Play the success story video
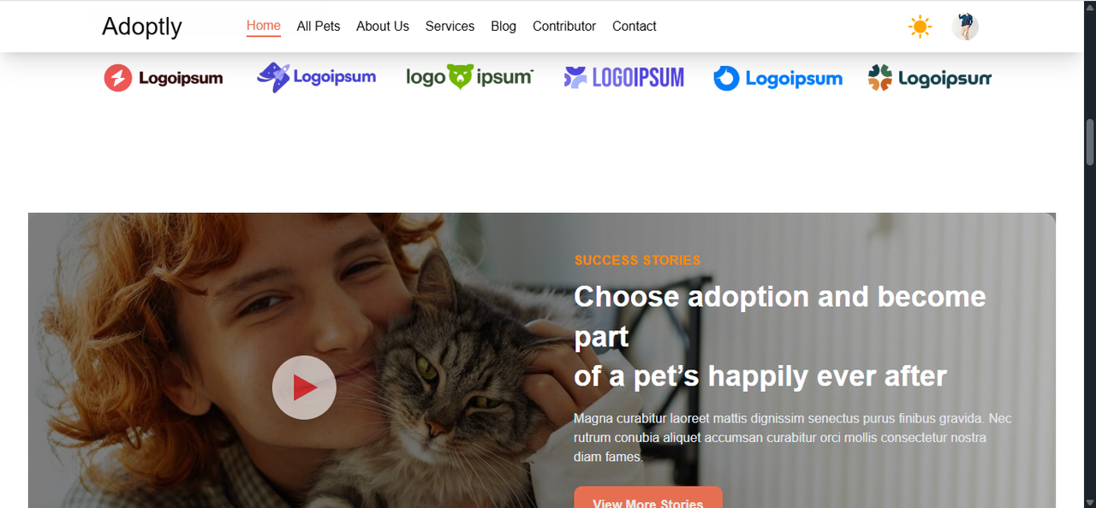Image resolution: width=1096 pixels, height=508 pixels. [x=304, y=387]
